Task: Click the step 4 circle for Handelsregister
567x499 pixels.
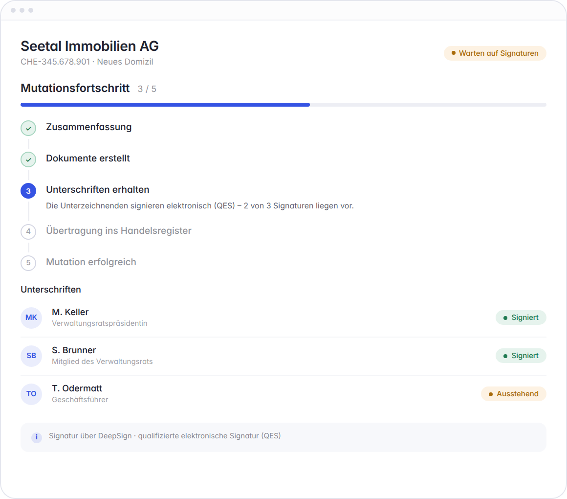Action: click(x=28, y=231)
